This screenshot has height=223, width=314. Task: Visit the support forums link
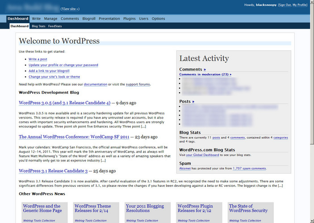click(x=138, y=84)
